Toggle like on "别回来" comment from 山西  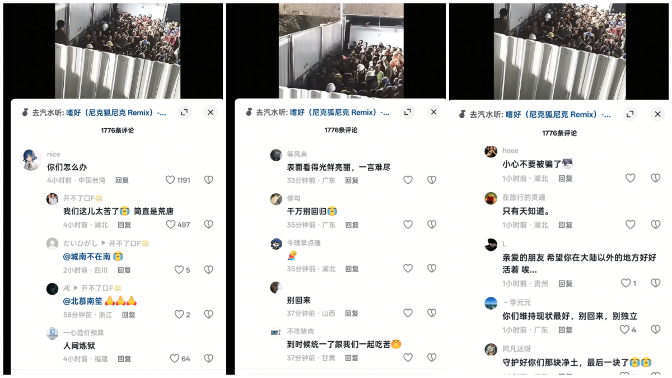[x=408, y=313]
